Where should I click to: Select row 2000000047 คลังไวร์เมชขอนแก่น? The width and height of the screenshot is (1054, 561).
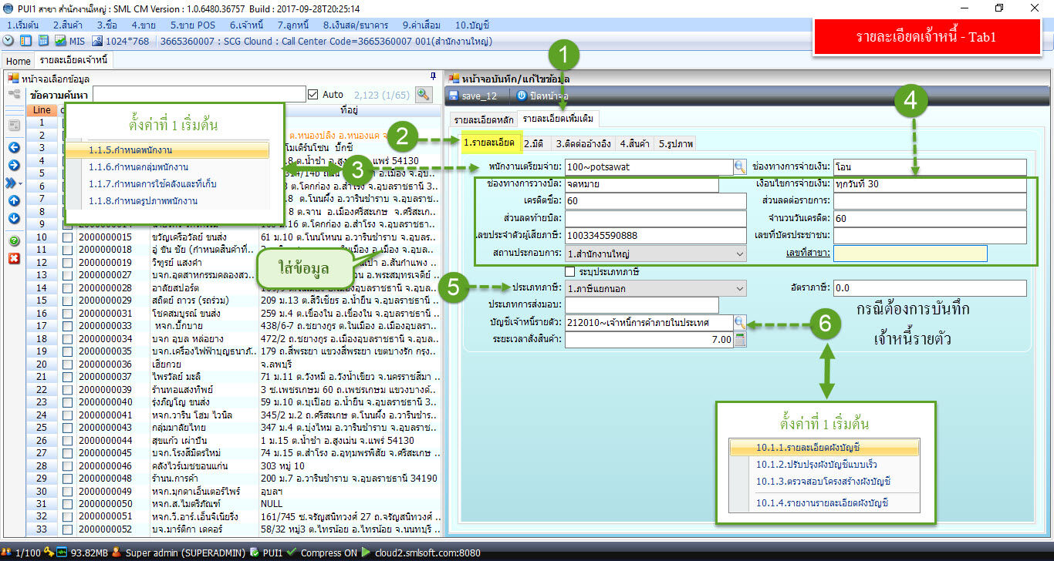tap(234, 465)
